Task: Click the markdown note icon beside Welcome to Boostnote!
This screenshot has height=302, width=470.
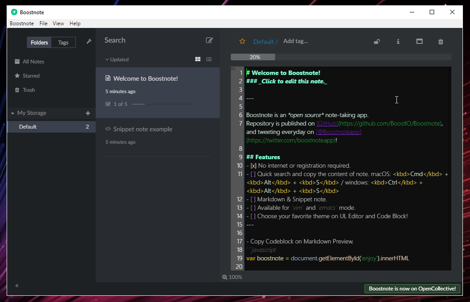Action: click(x=108, y=78)
